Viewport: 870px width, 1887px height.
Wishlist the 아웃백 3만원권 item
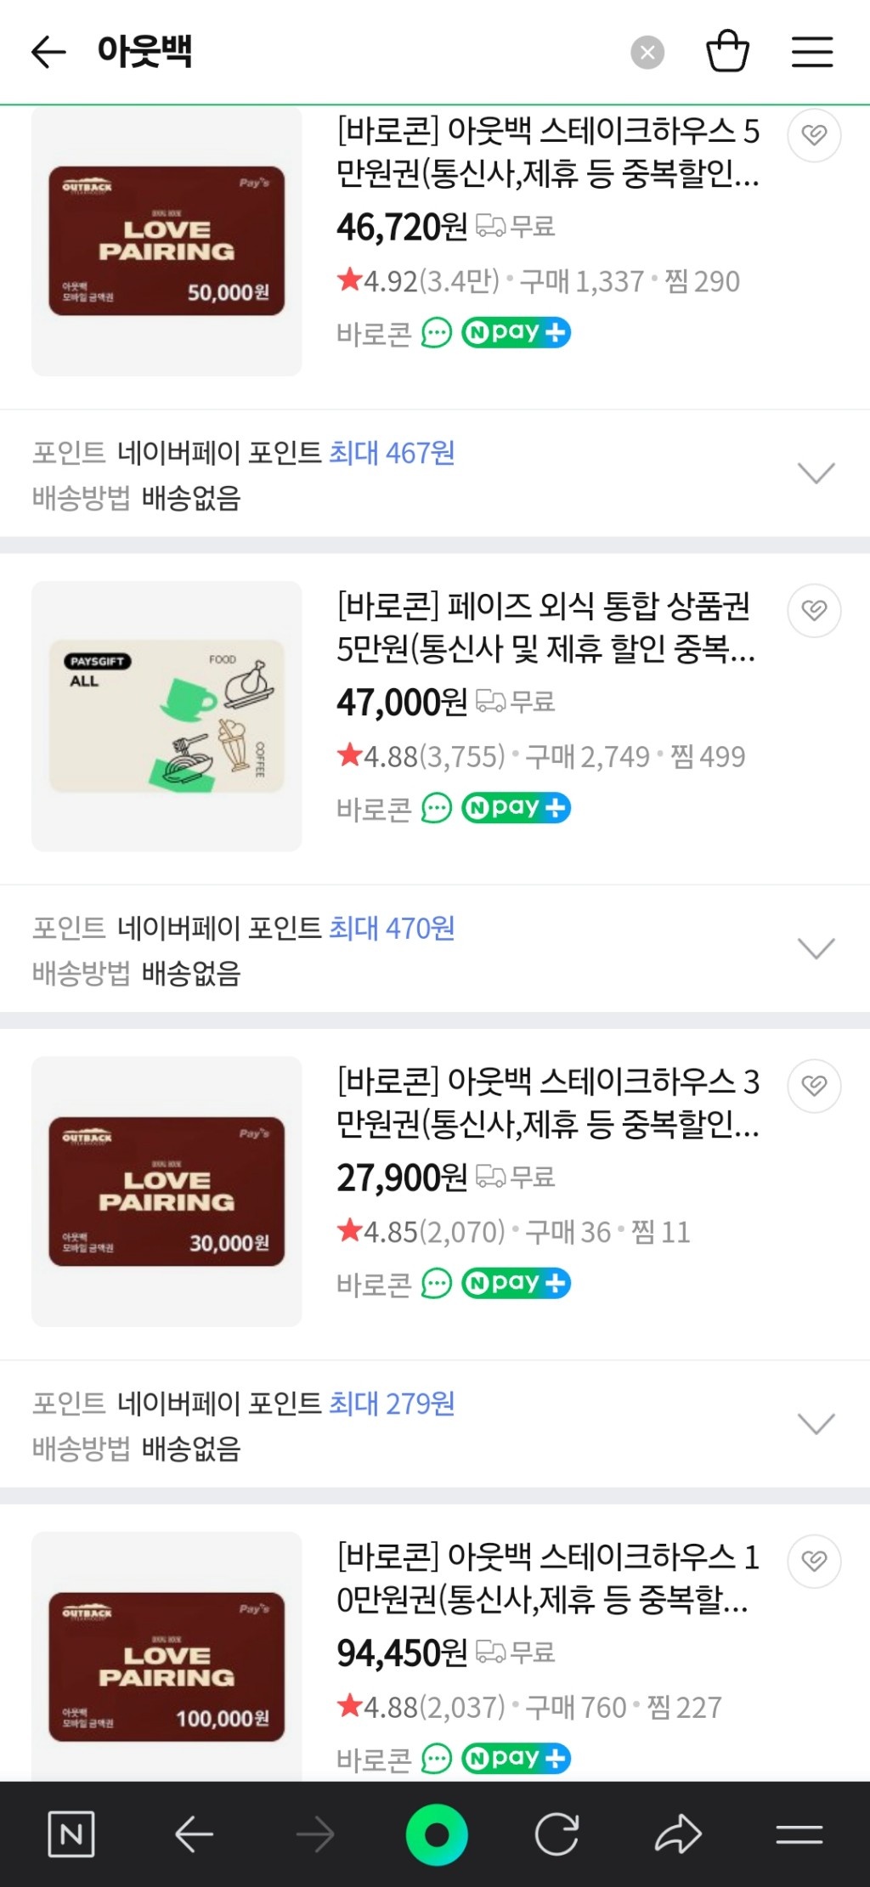coord(814,1086)
